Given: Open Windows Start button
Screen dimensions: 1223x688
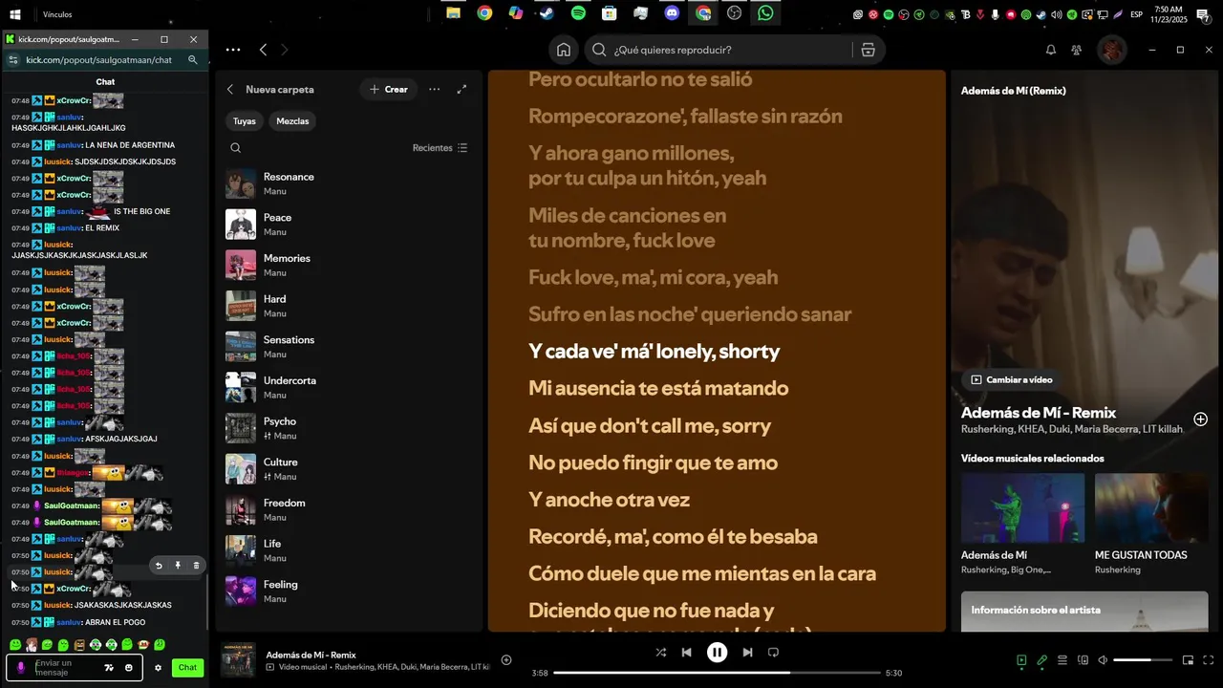Looking at the screenshot, I should point(15,14).
